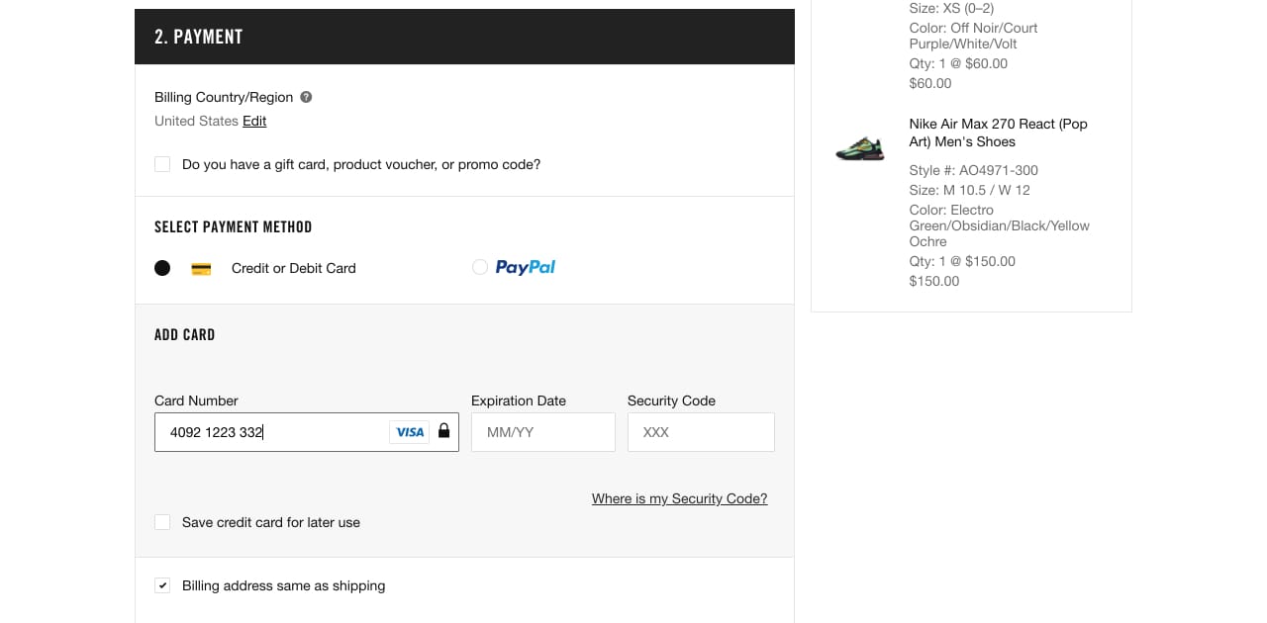The image size is (1267, 623).
Task: Click the Nike Air Max 270 shoe thumbnail
Action: (859, 150)
